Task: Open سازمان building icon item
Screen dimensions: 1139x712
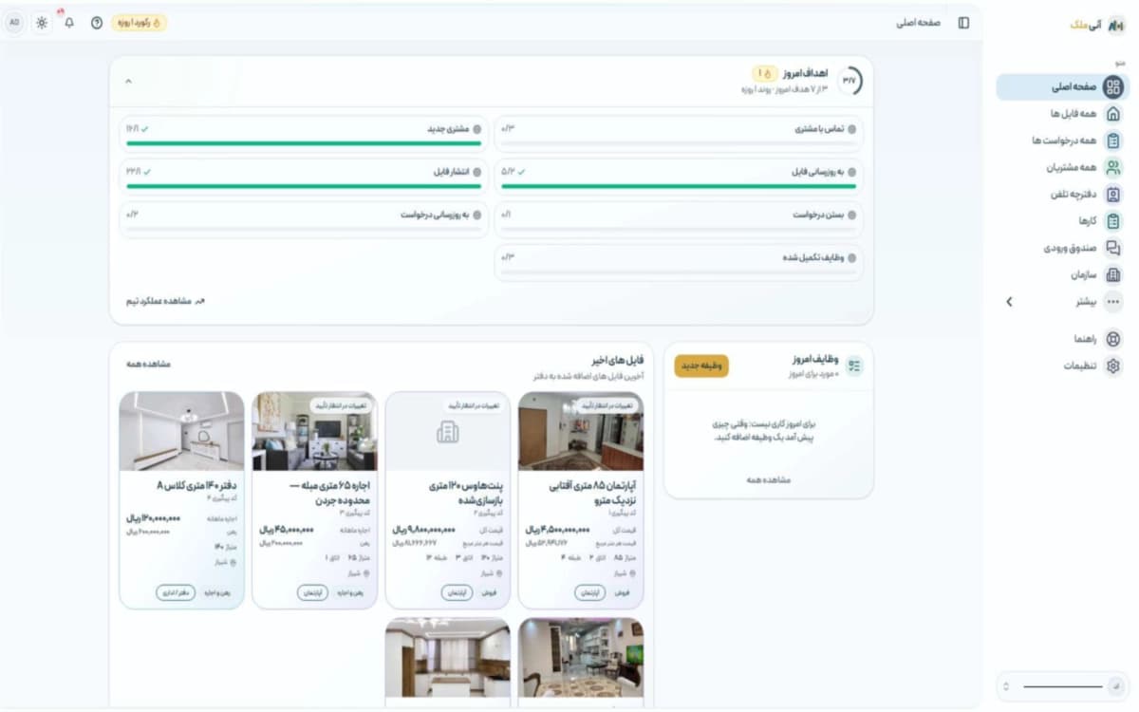Action: click(1062, 274)
